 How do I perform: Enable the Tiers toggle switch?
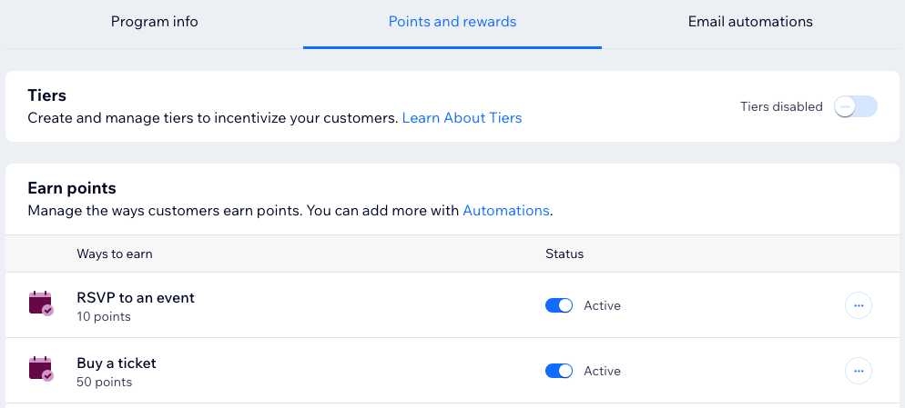[x=855, y=106]
